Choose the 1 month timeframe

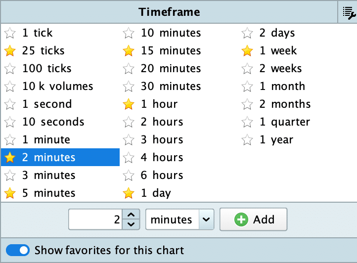282,87
